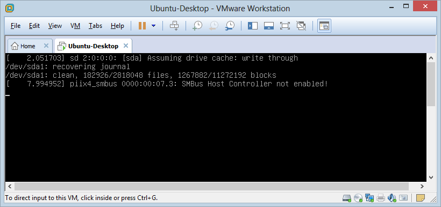Toggle the console view button

pos(324,26)
